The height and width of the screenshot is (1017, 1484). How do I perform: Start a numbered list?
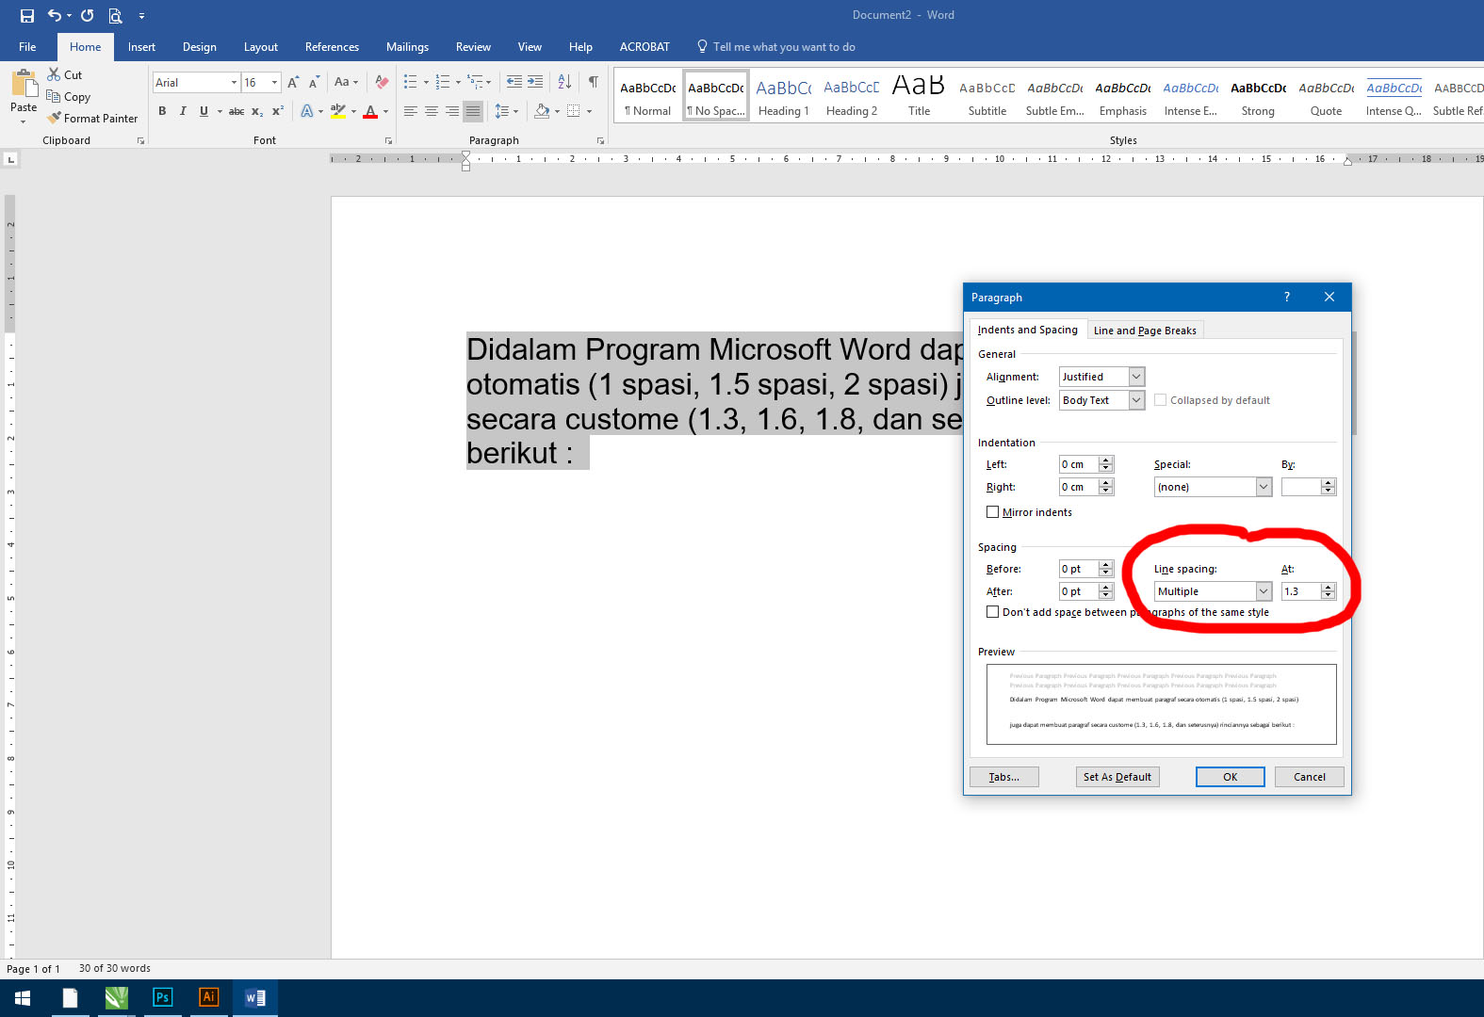pos(442,83)
